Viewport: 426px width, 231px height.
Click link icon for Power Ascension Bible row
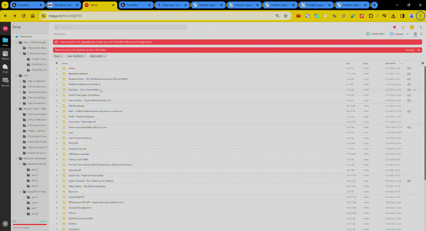point(409,127)
